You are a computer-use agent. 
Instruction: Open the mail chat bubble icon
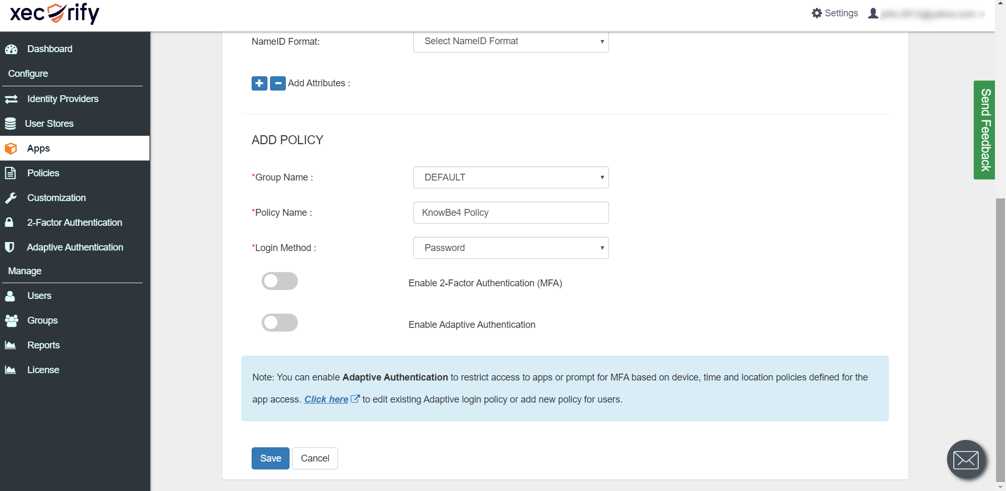point(965,459)
